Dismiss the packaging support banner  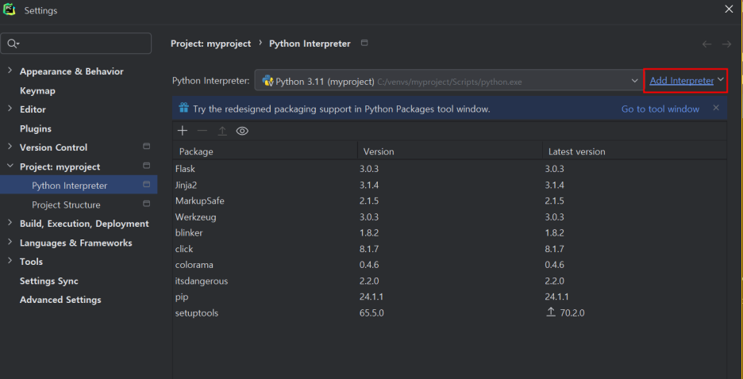click(x=716, y=108)
